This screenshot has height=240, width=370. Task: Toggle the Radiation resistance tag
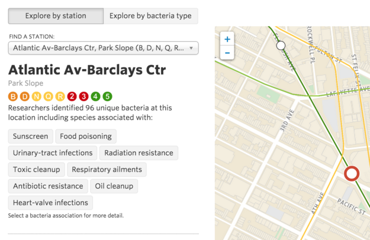click(x=139, y=153)
